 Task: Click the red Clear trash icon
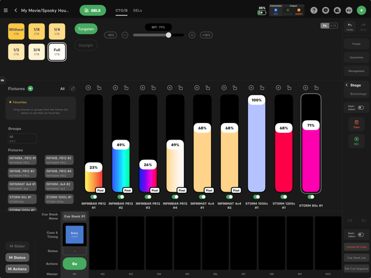click(x=357, y=124)
